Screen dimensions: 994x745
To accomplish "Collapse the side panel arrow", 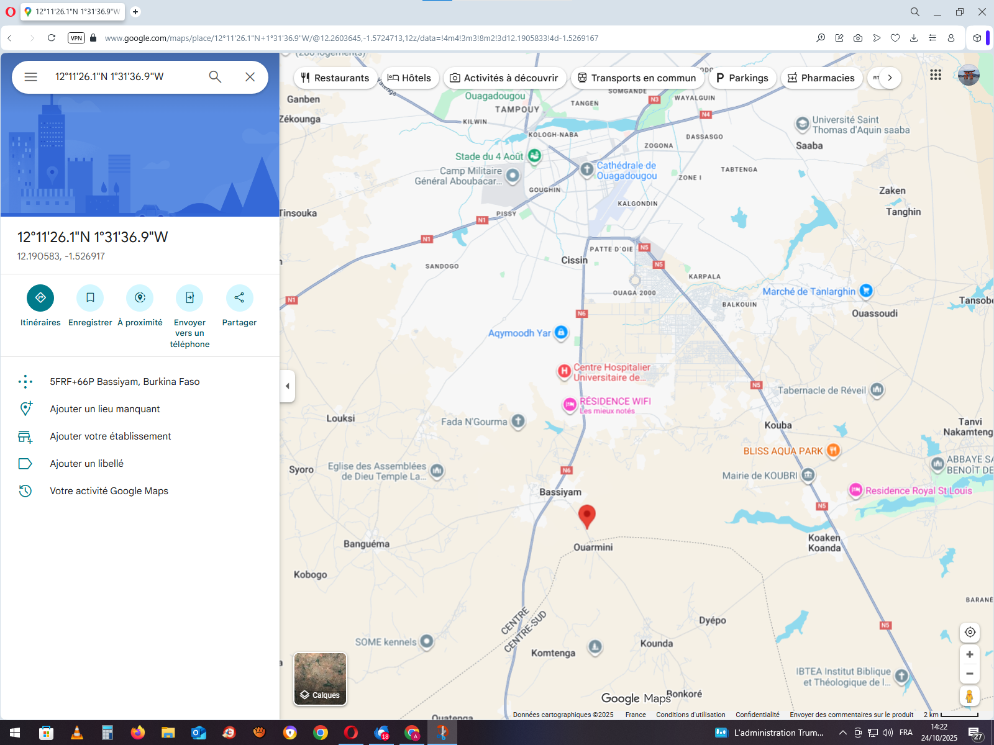I will click(287, 386).
